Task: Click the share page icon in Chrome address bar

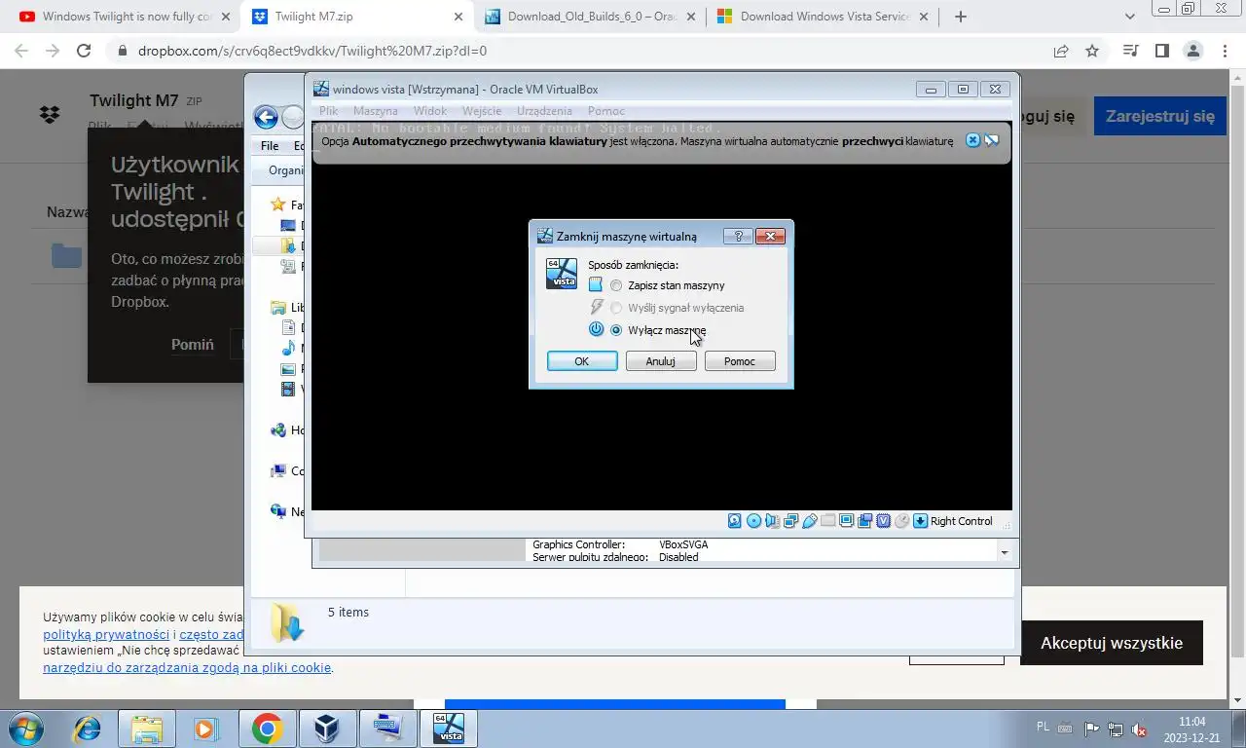Action: [x=1061, y=51]
